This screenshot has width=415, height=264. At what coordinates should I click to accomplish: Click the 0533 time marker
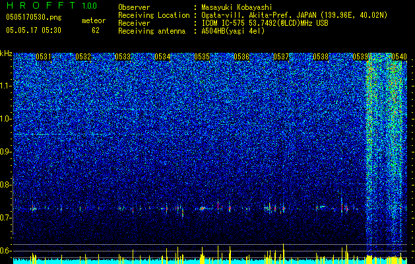(x=123, y=57)
